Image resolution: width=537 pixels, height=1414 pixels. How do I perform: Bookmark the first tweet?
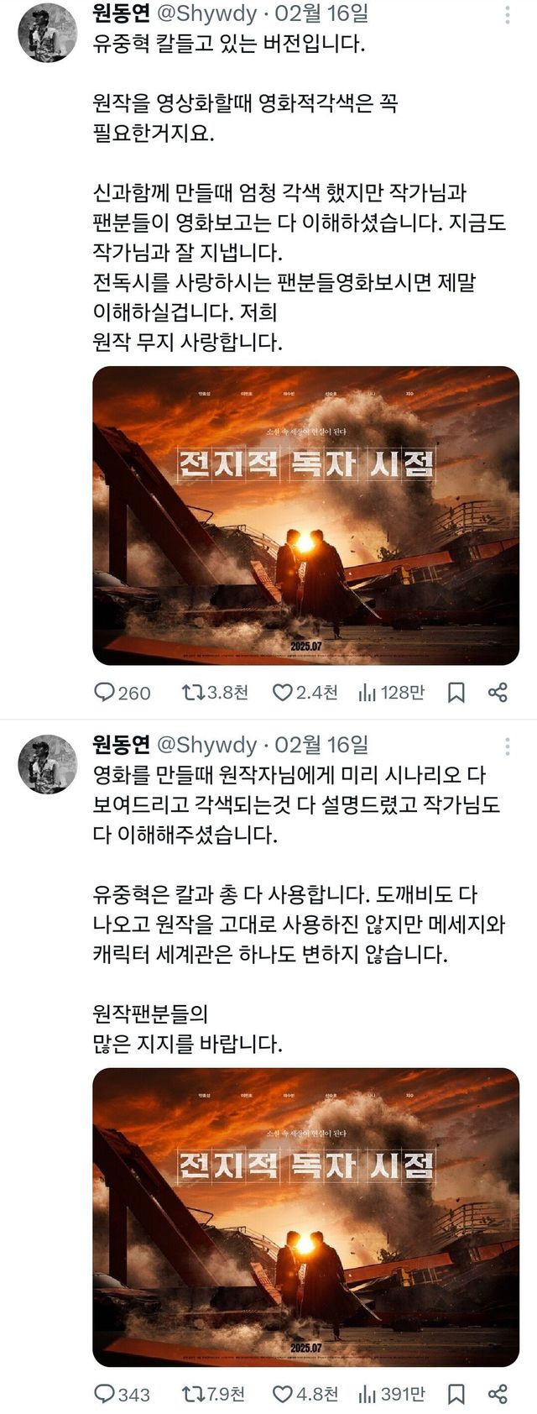(456, 693)
